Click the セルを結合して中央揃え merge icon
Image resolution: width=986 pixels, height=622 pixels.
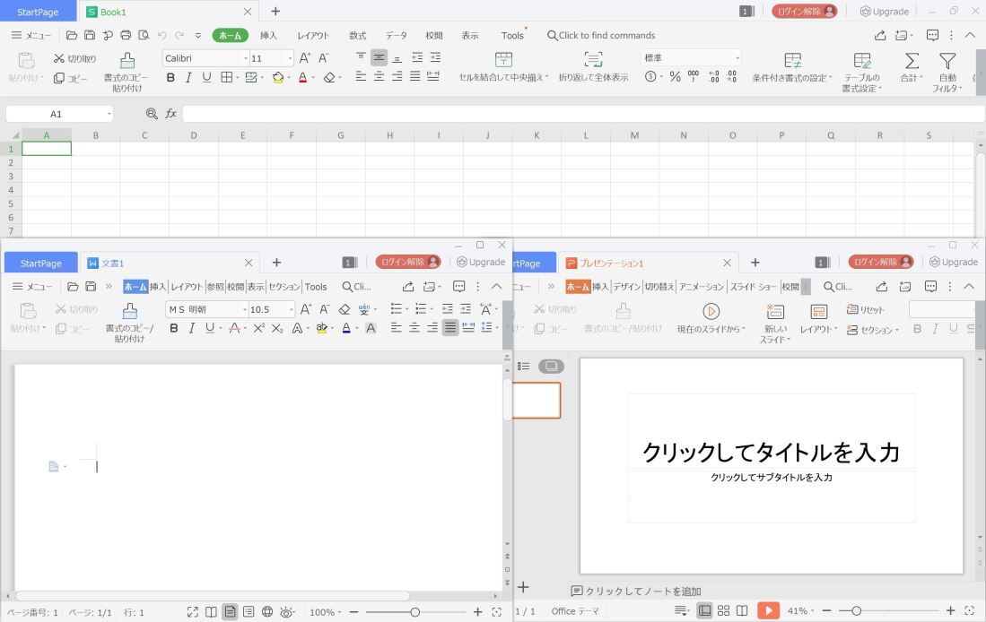[503, 60]
